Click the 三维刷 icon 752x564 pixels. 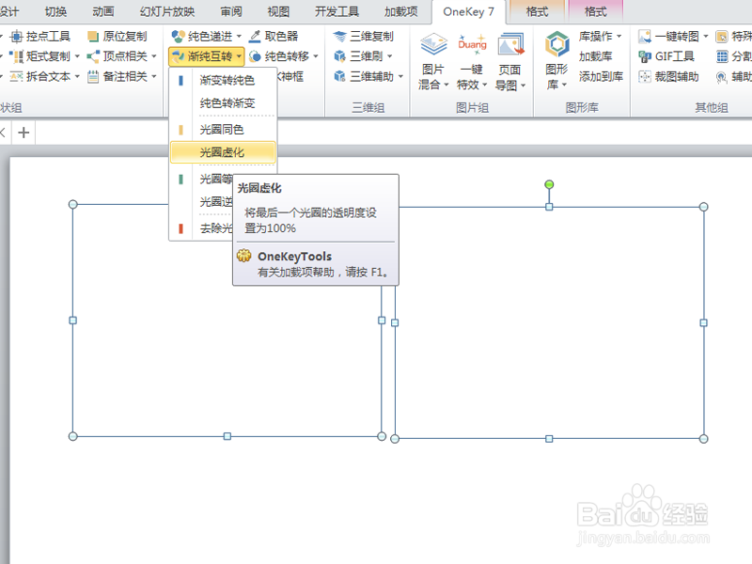(339, 56)
